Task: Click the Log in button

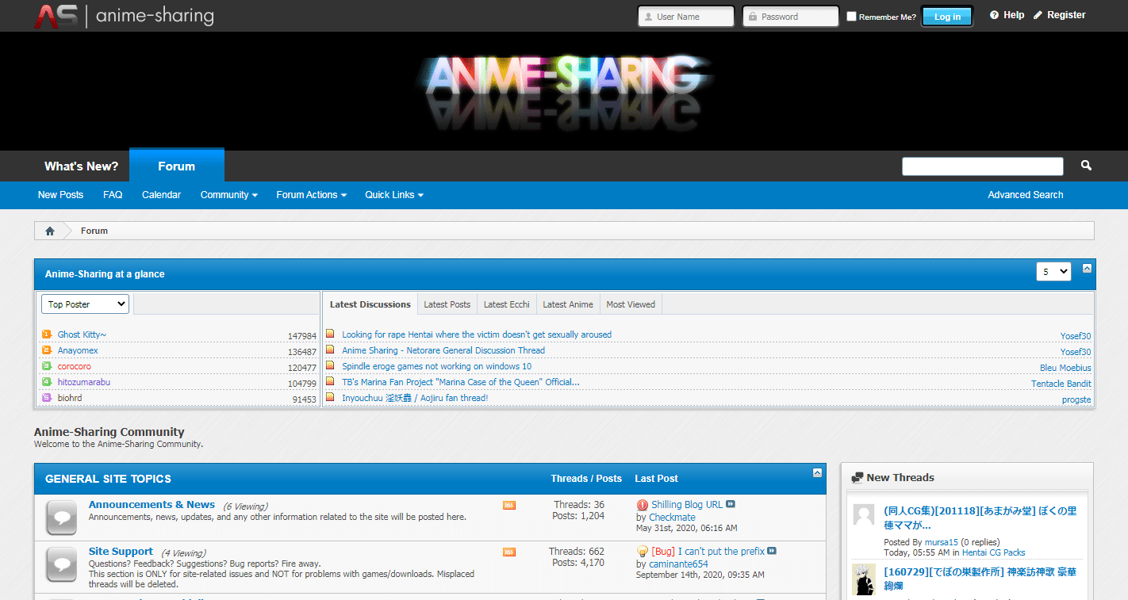Action: pyautogui.click(x=947, y=17)
